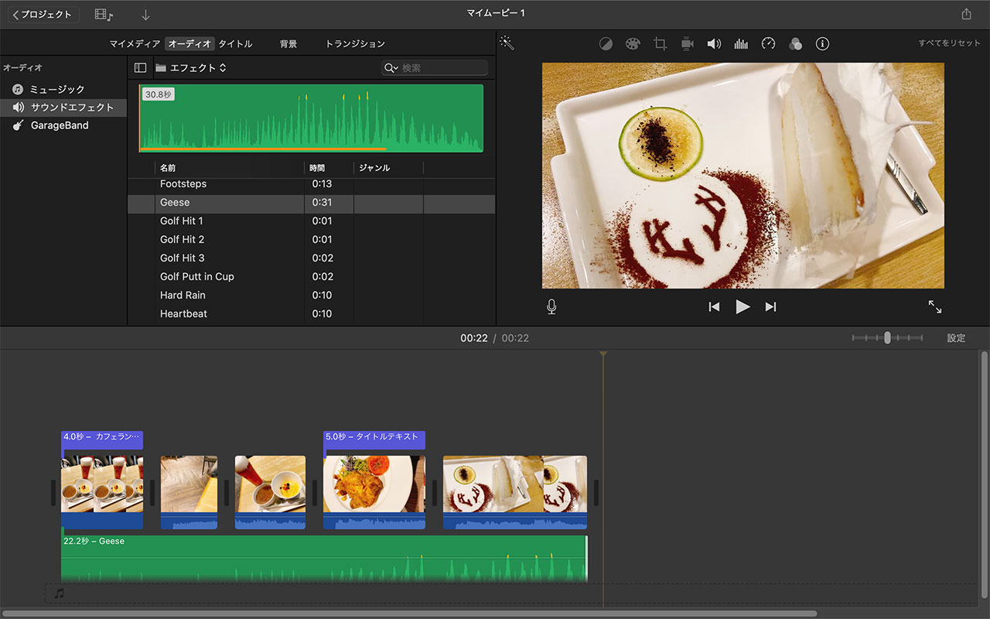990x619 pixels.
Task: Open the stabilization camera icon
Action: coord(687,44)
